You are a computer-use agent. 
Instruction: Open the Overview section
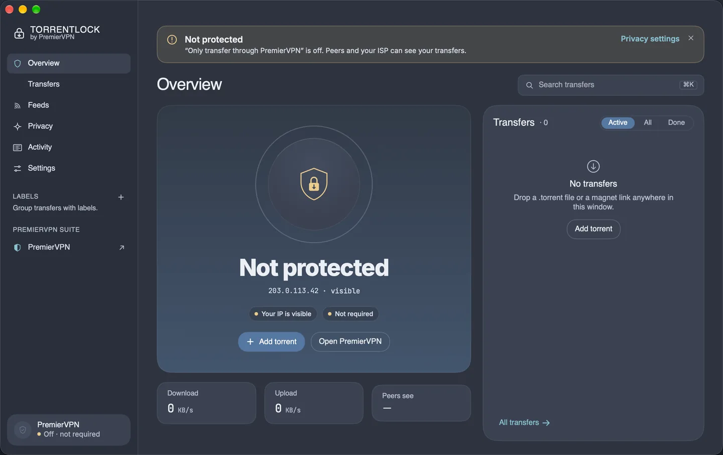point(69,63)
